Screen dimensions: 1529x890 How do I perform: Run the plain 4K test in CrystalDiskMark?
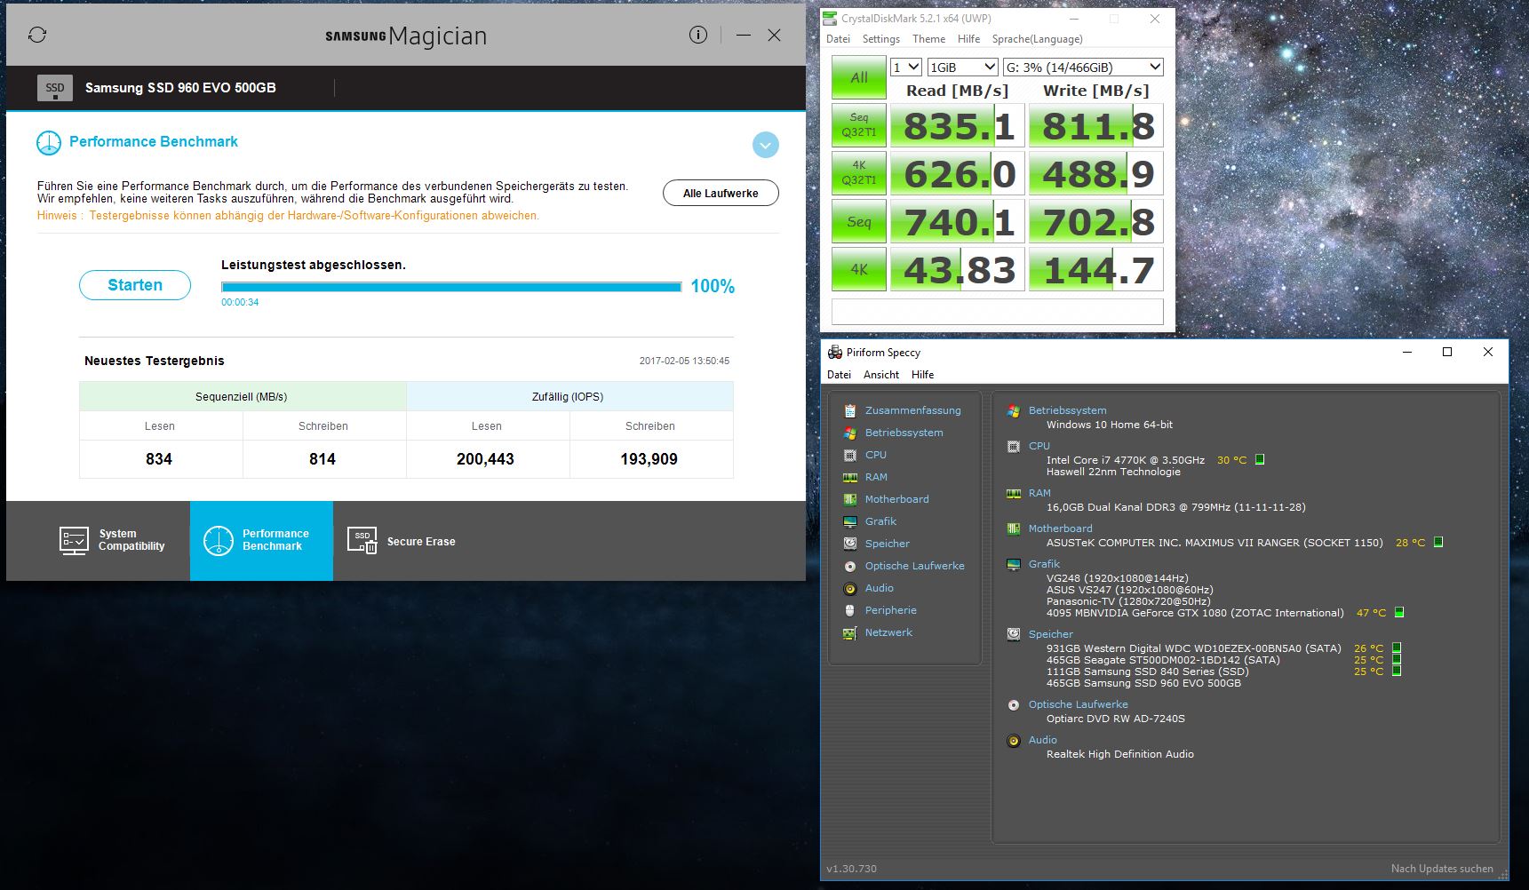[x=859, y=269]
